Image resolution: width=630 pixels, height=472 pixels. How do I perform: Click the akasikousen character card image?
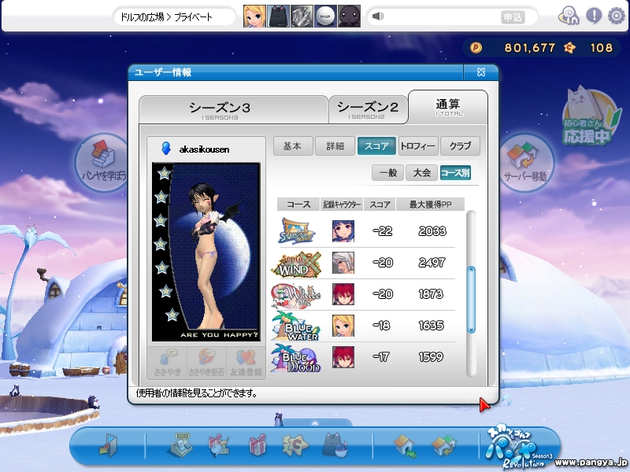tap(206, 252)
